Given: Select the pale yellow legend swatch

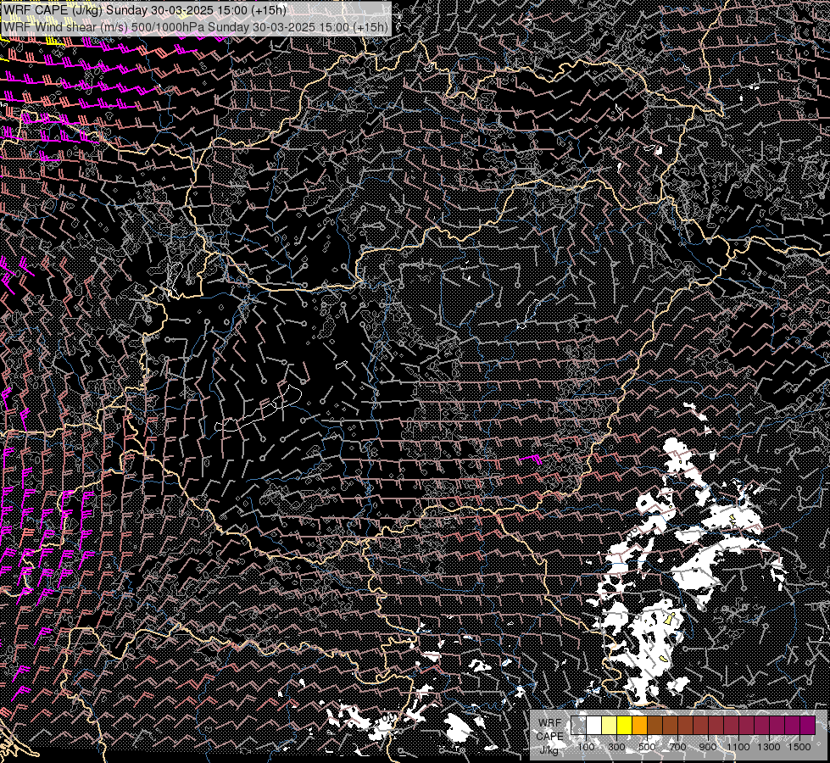Looking at the screenshot, I should [610, 726].
